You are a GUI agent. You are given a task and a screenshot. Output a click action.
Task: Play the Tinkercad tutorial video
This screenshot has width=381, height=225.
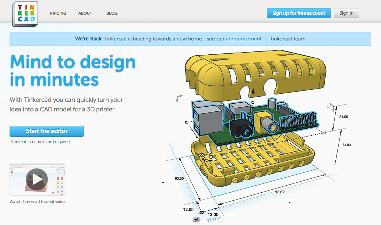point(37,179)
